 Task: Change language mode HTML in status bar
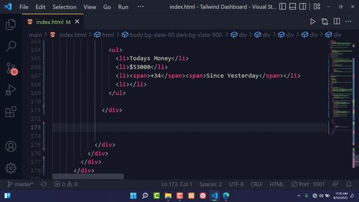tap(277, 184)
